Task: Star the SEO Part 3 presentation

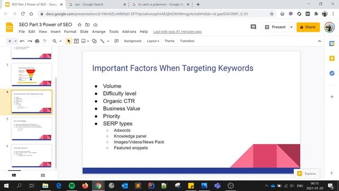Action: click(79, 25)
